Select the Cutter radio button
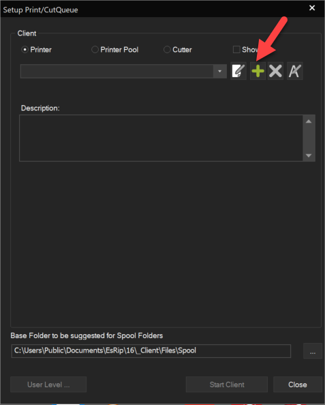 coord(167,50)
